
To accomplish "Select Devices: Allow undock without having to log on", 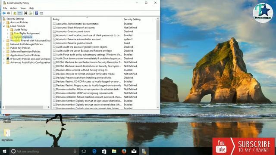I will pos(82,70).
